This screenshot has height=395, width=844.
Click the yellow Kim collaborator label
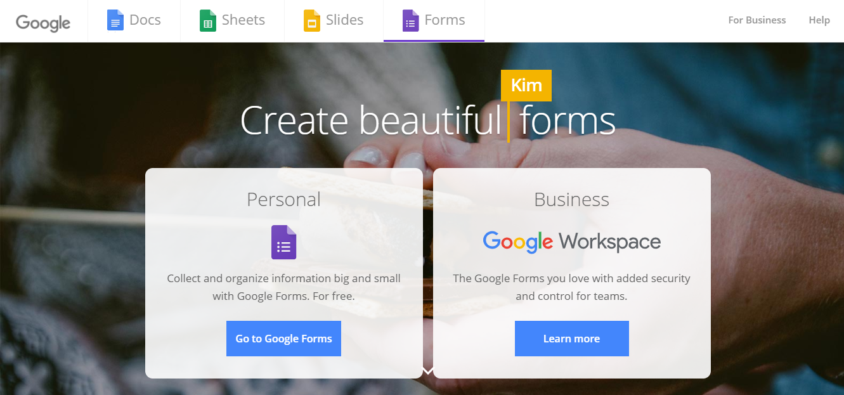coord(526,85)
